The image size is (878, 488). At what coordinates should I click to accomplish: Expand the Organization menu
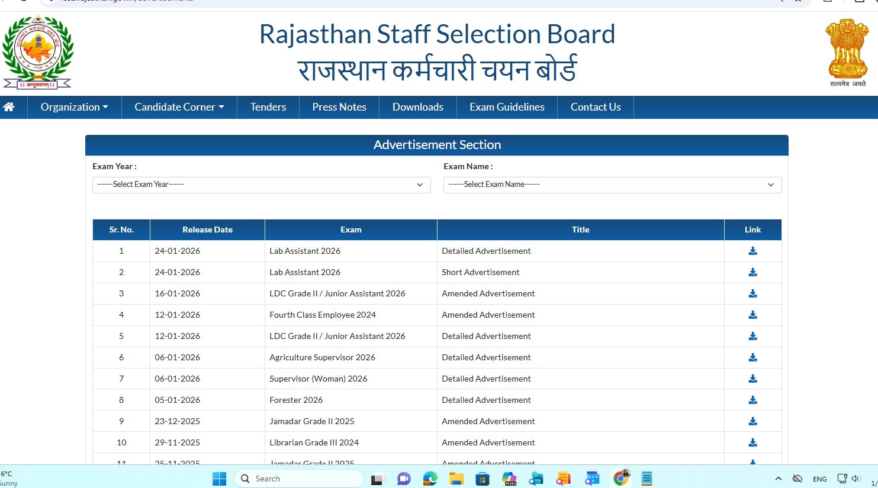point(74,107)
